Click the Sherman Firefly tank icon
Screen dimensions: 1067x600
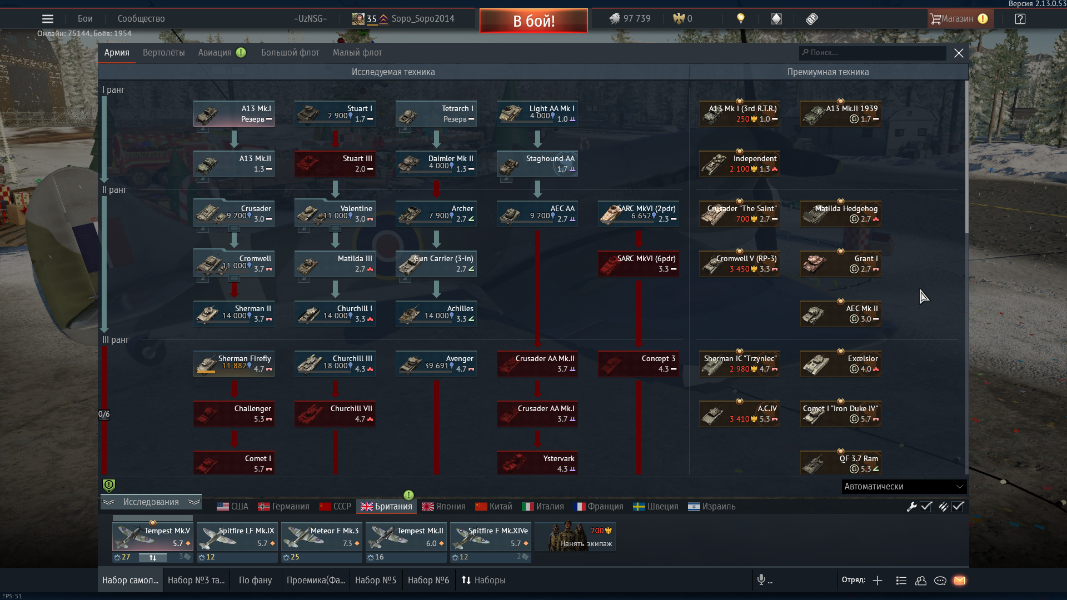coord(206,365)
